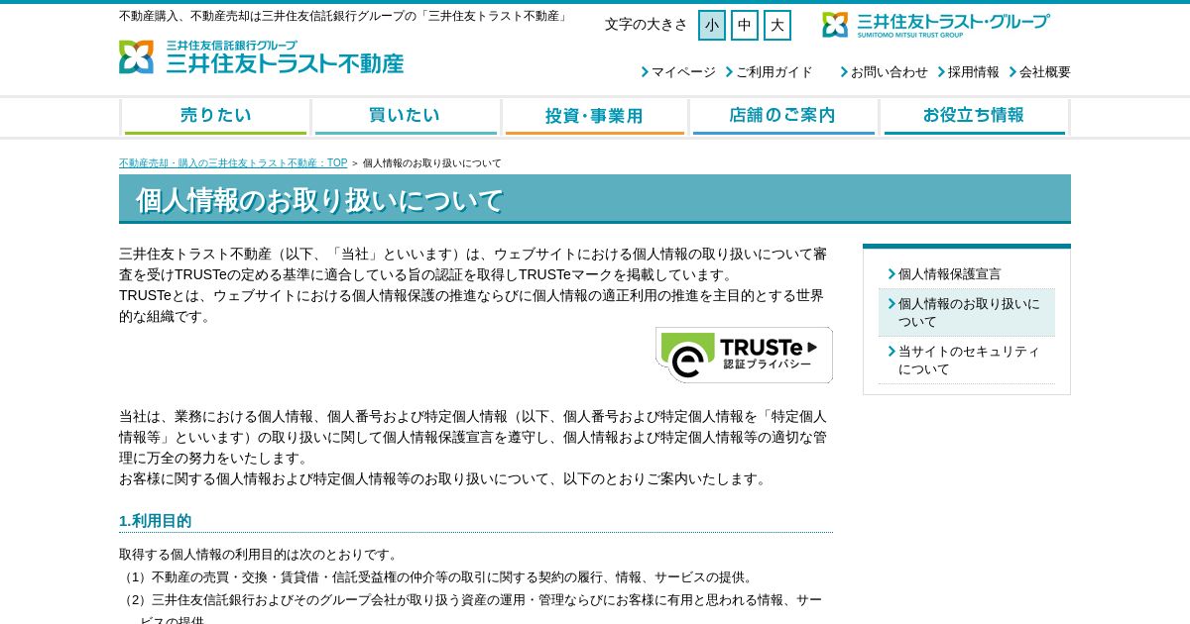Open 当サイトのセキュリティについて in the sidebar

coord(967,361)
